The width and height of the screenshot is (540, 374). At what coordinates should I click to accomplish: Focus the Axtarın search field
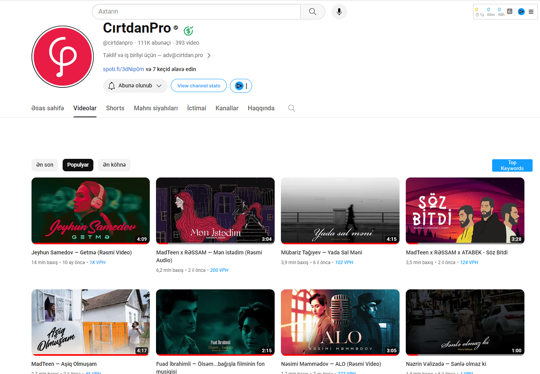click(196, 12)
